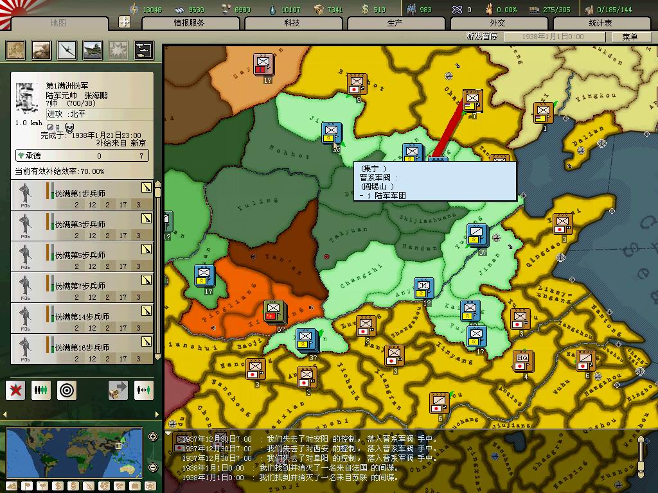Select the Manchukuo army counter with 7 divisions
Image resolution: width=658 pixels, height=493 pixels.
(x=473, y=101)
